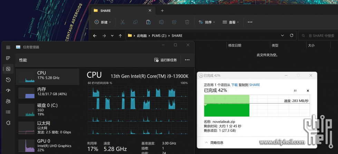Click the Paste icon in Explorer toolbar
338x154 pixels.
click(148, 22)
